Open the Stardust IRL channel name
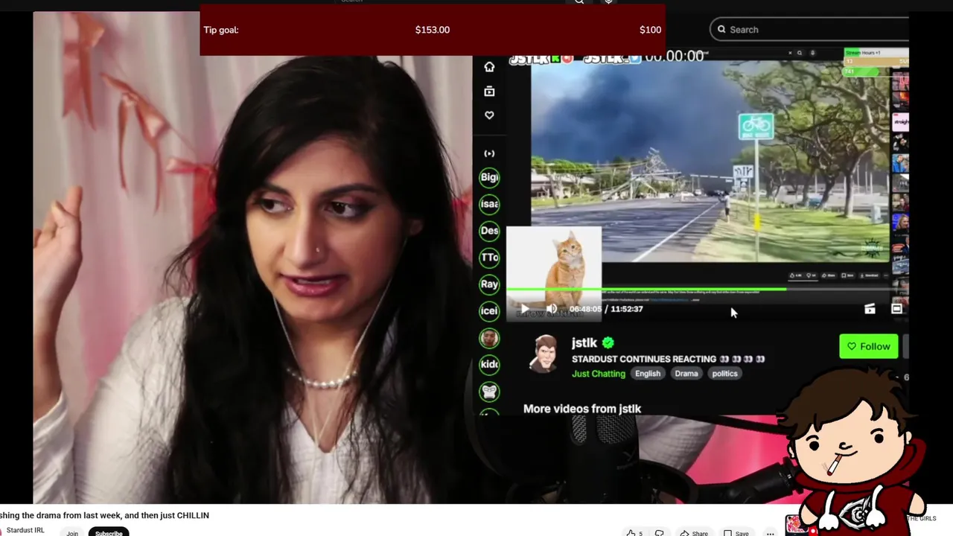This screenshot has height=536, width=953. pos(25,530)
